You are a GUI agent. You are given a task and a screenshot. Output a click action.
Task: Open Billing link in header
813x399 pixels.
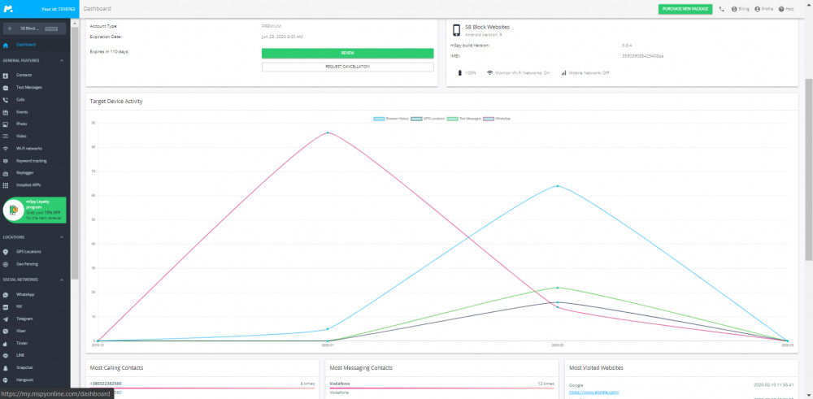[741, 9]
